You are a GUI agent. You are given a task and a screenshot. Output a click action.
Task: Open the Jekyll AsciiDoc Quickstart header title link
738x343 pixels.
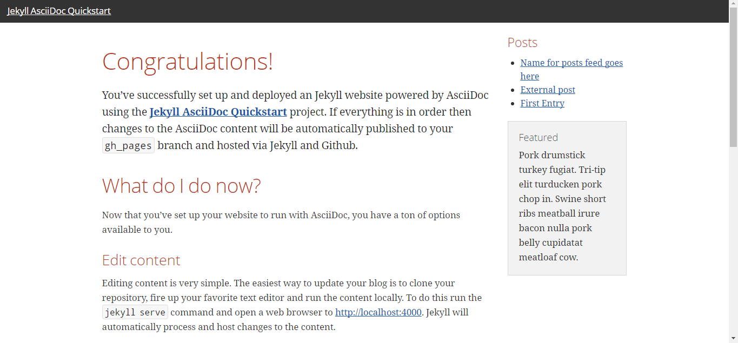[x=59, y=11]
